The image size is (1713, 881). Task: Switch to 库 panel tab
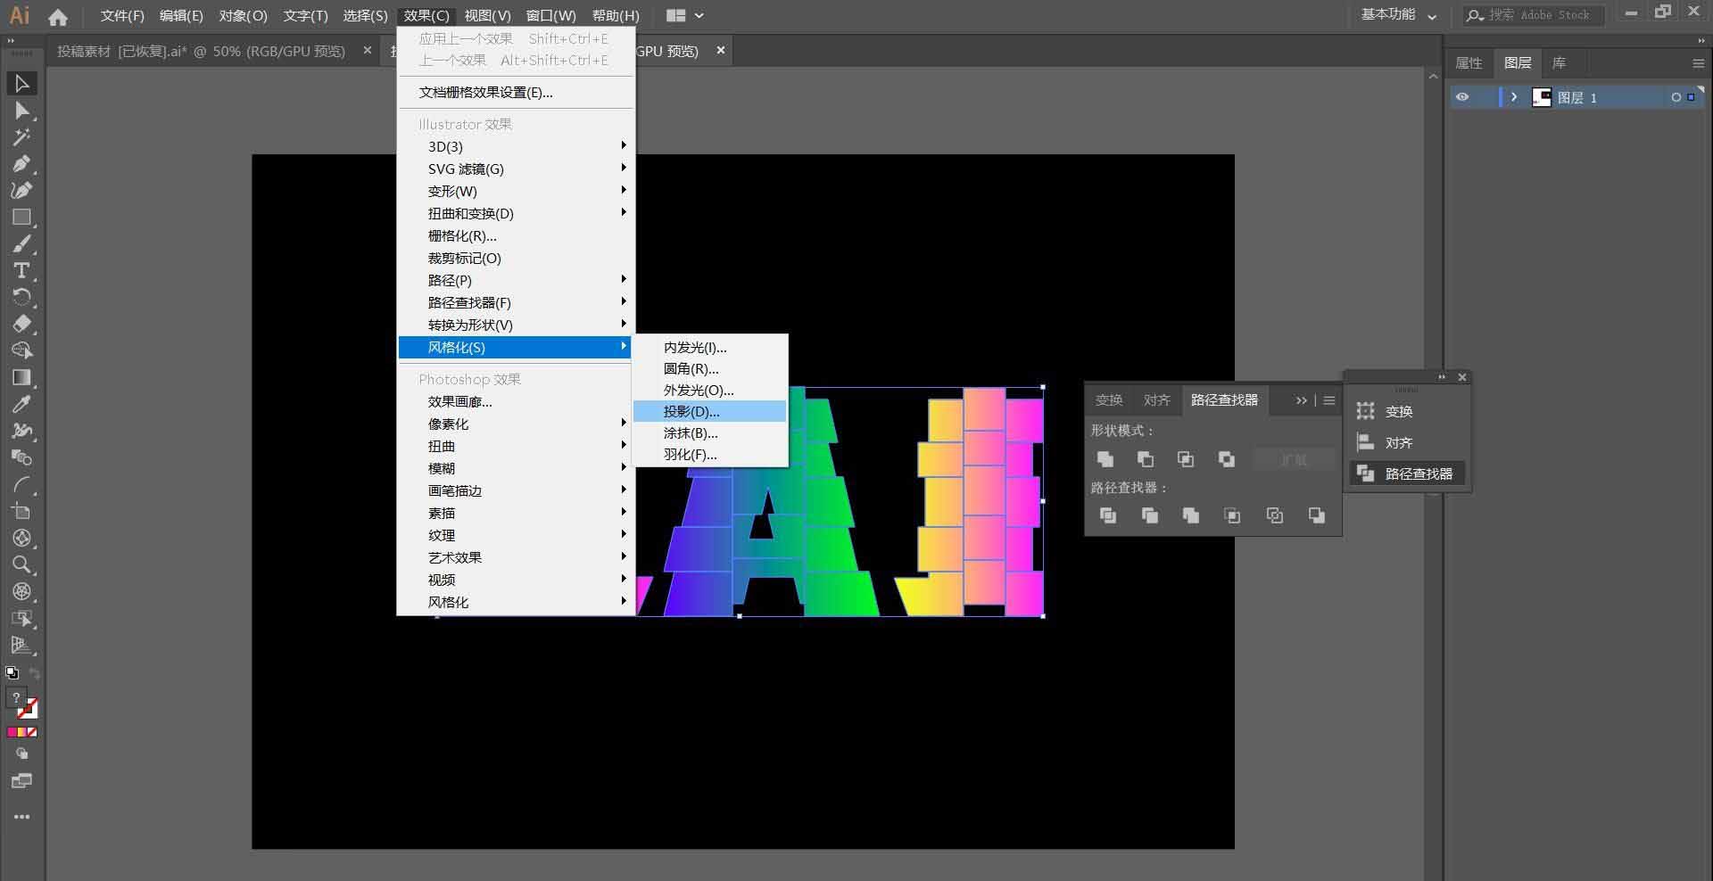click(x=1559, y=63)
